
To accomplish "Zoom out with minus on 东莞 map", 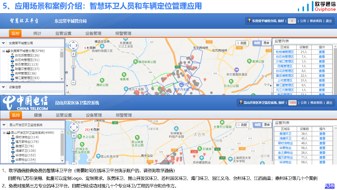I will [73, 82].
